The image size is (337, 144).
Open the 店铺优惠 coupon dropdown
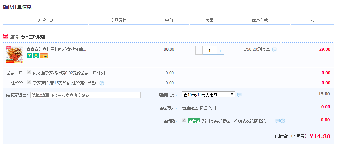tap(208, 95)
